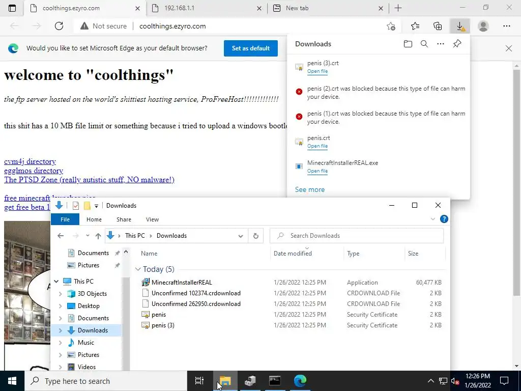Viewport: 521px width, 391px height.
Task: Open the Favorites list icon
Action: tap(415, 26)
